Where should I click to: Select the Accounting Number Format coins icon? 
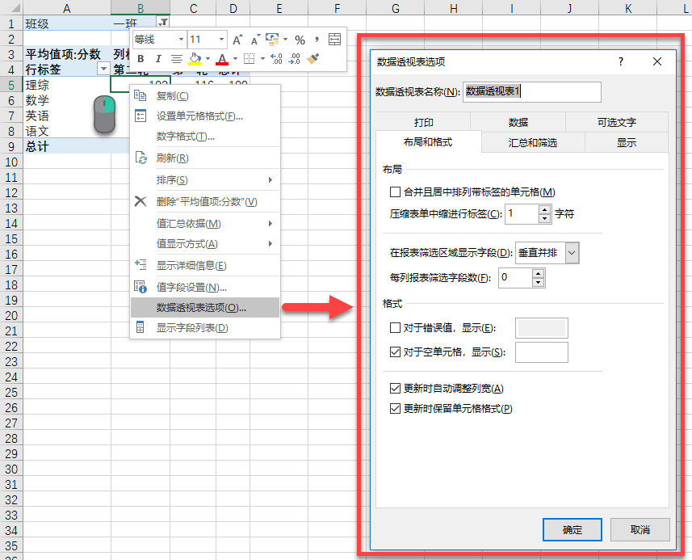click(x=272, y=39)
